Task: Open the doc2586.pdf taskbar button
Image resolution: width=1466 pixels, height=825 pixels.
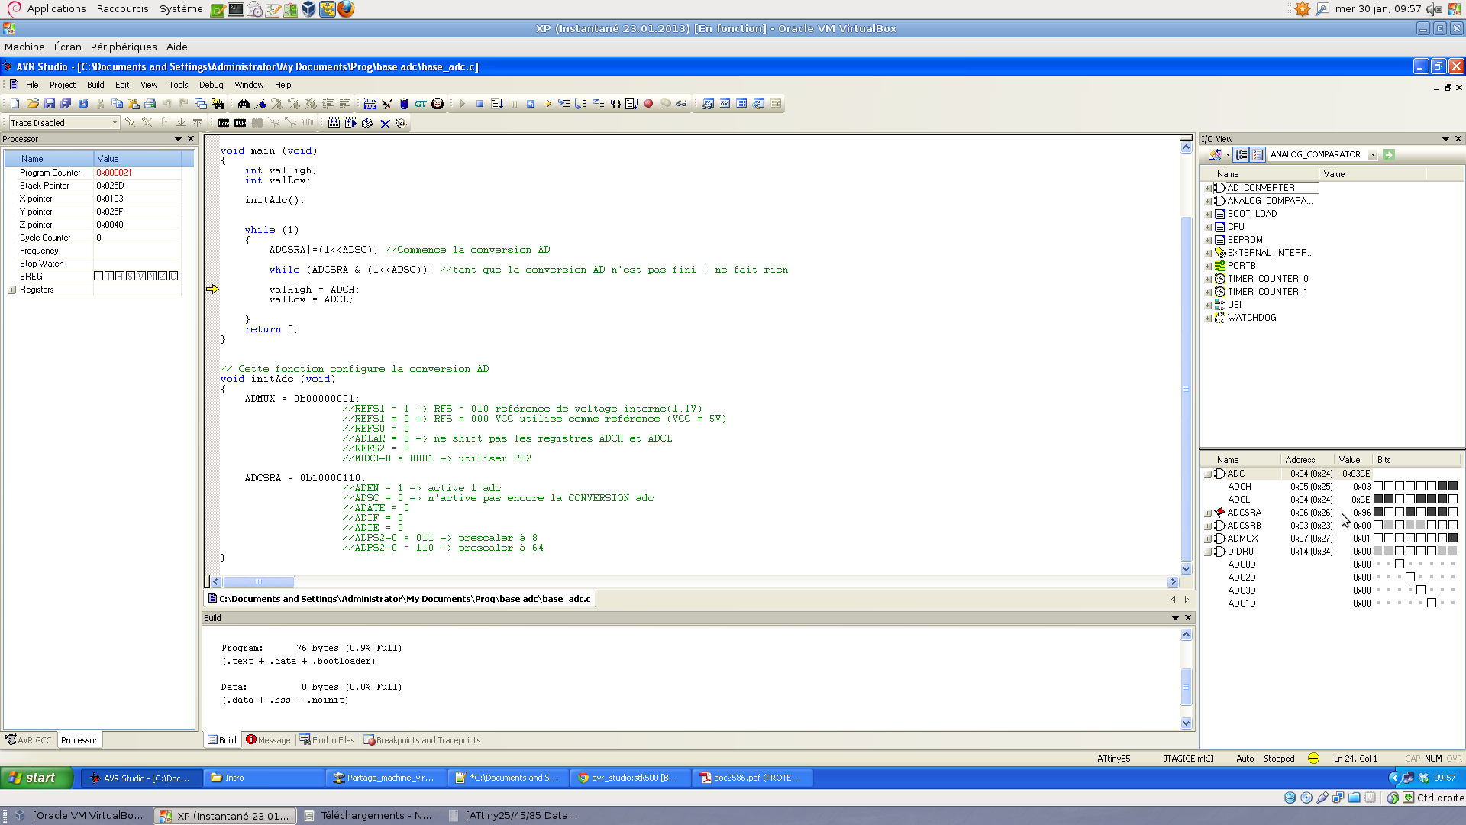Action: click(752, 778)
